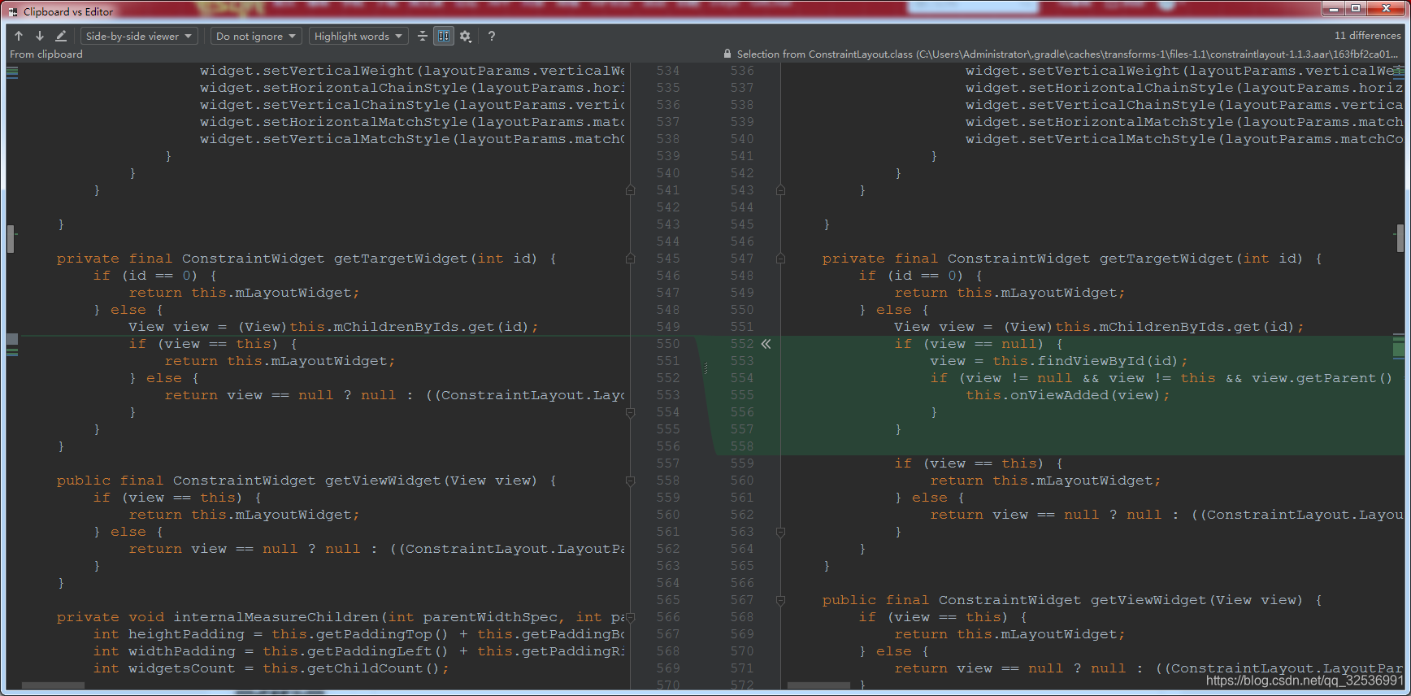
Task: Collapse left internalMeasureChildren fold marker
Action: [x=630, y=617]
